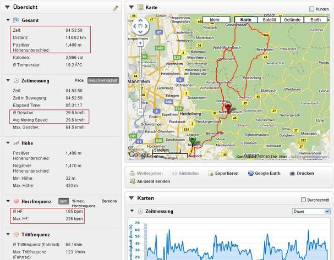Switch map to Gelände view

tap(292, 20)
